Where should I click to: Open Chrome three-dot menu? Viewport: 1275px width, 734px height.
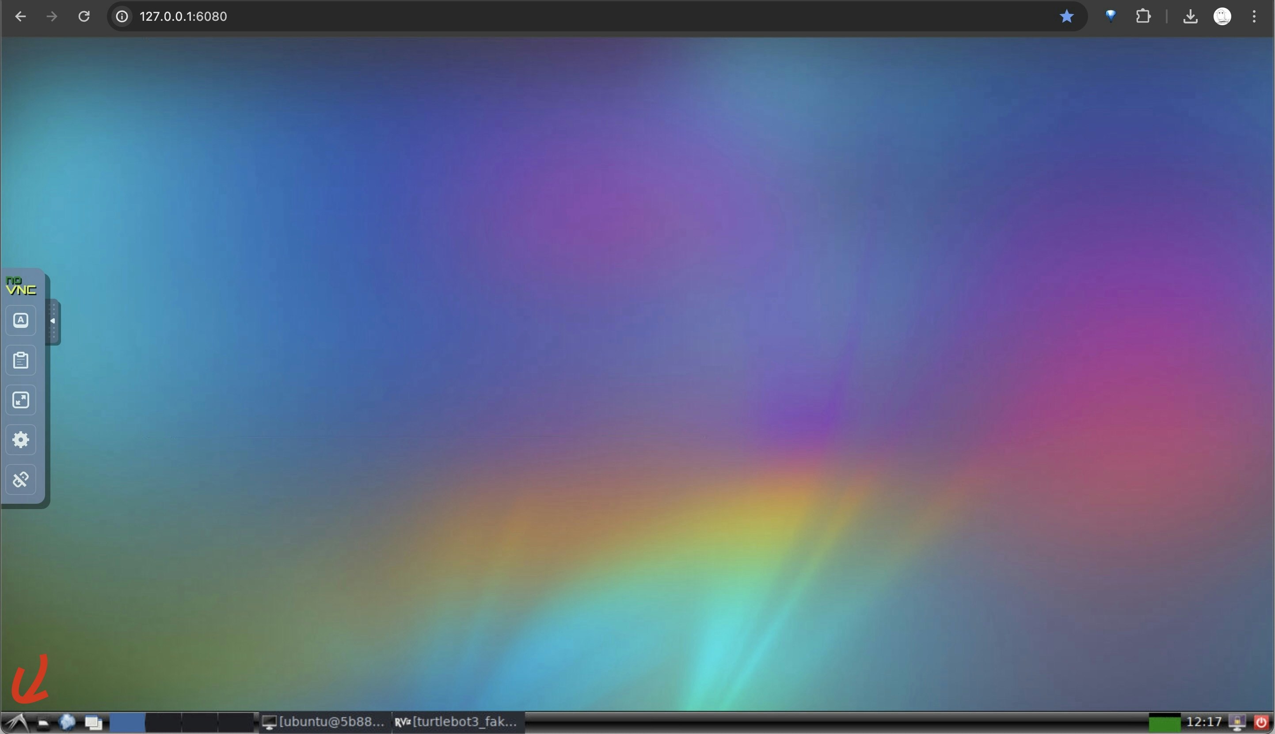tap(1254, 17)
